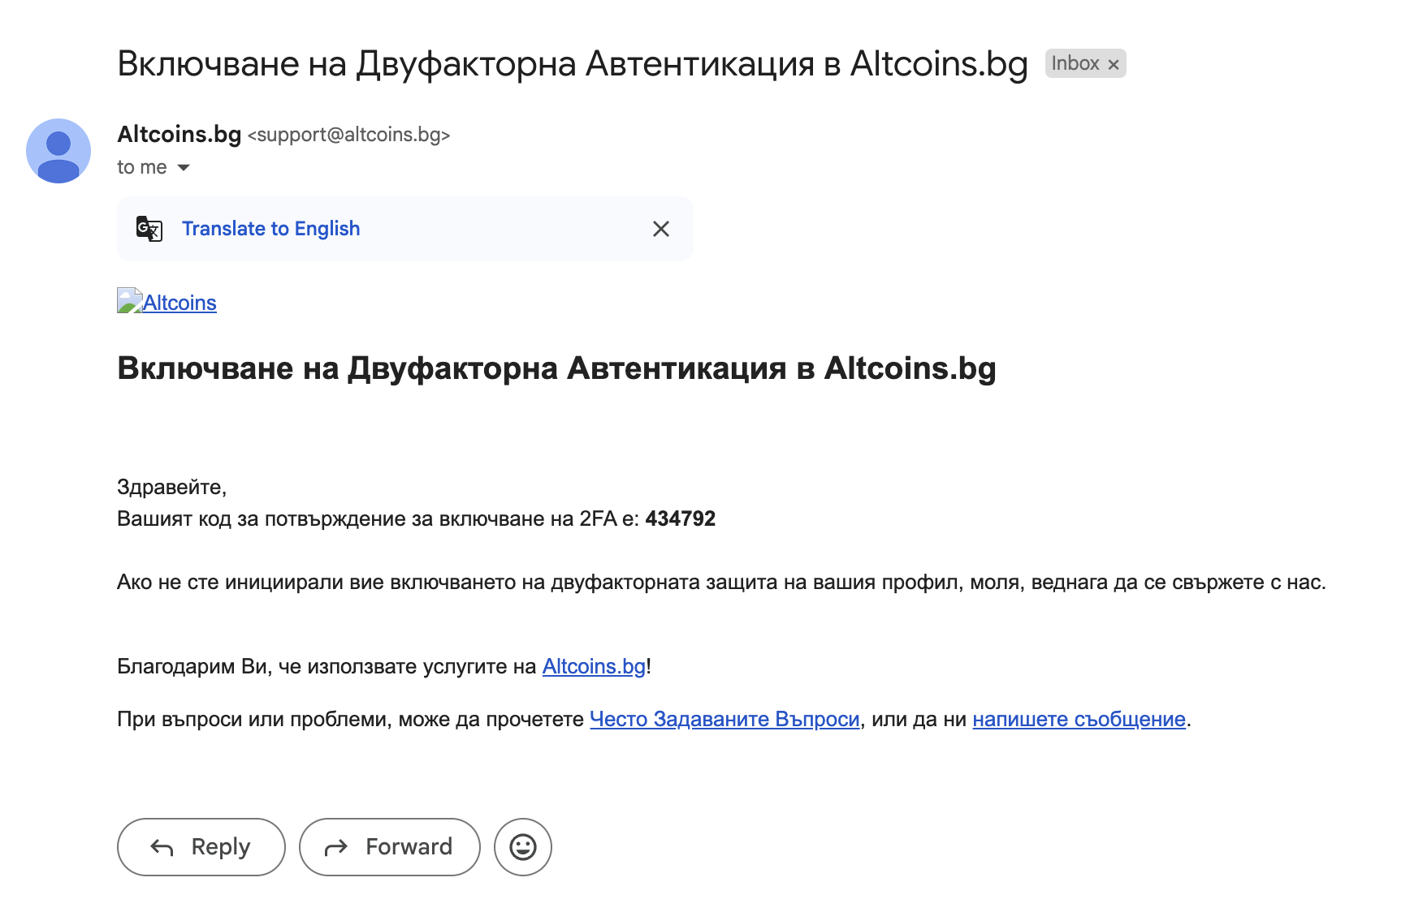Click the translate language icon
This screenshot has width=1410, height=912.
pyautogui.click(x=149, y=229)
